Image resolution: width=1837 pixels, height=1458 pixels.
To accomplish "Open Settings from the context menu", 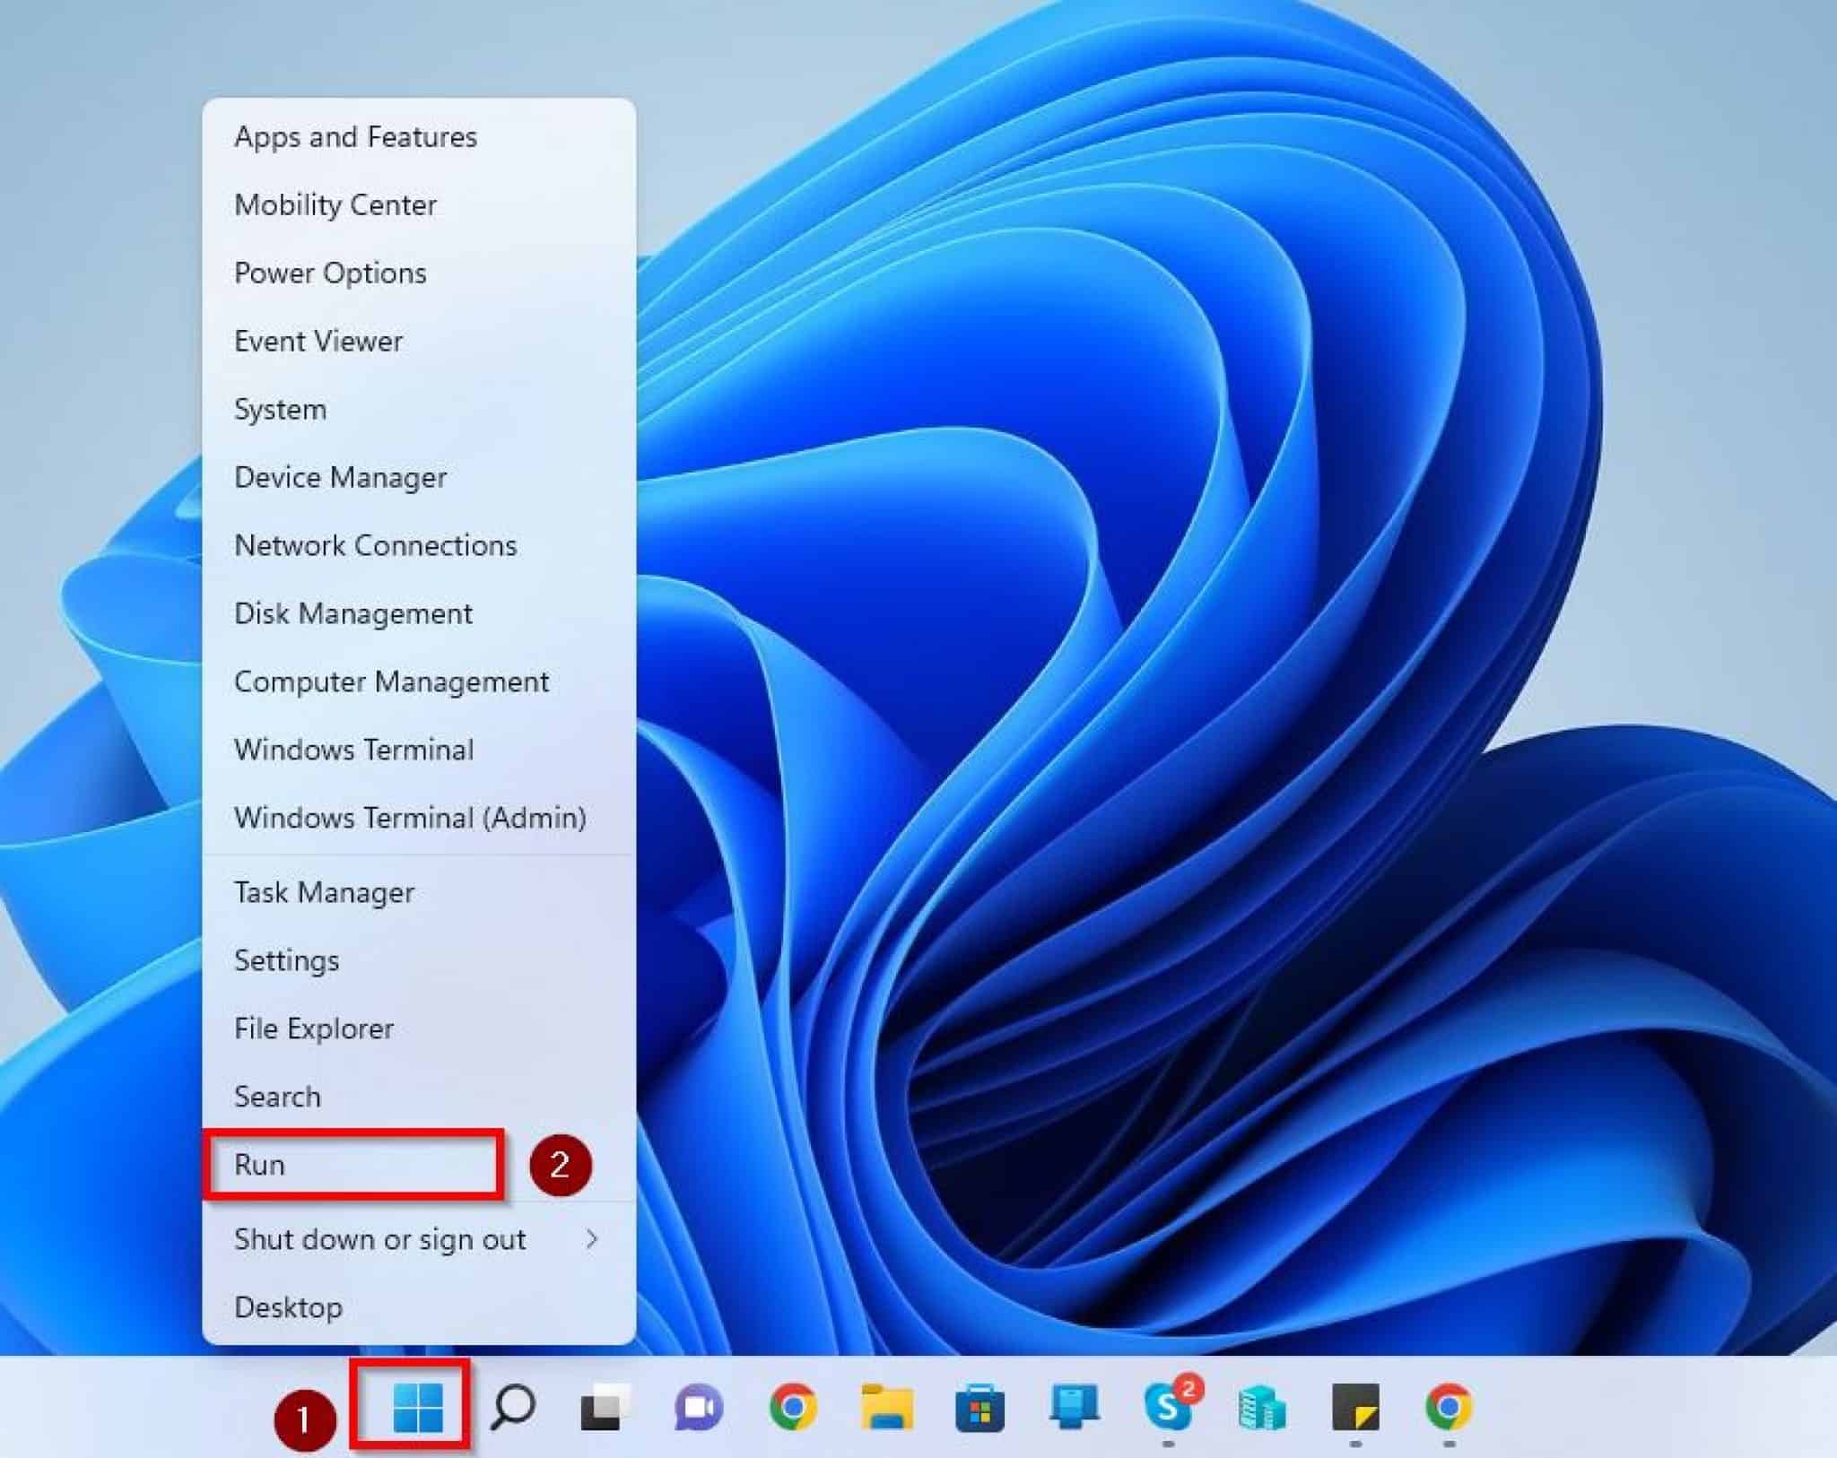I will [x=286, y=960].
